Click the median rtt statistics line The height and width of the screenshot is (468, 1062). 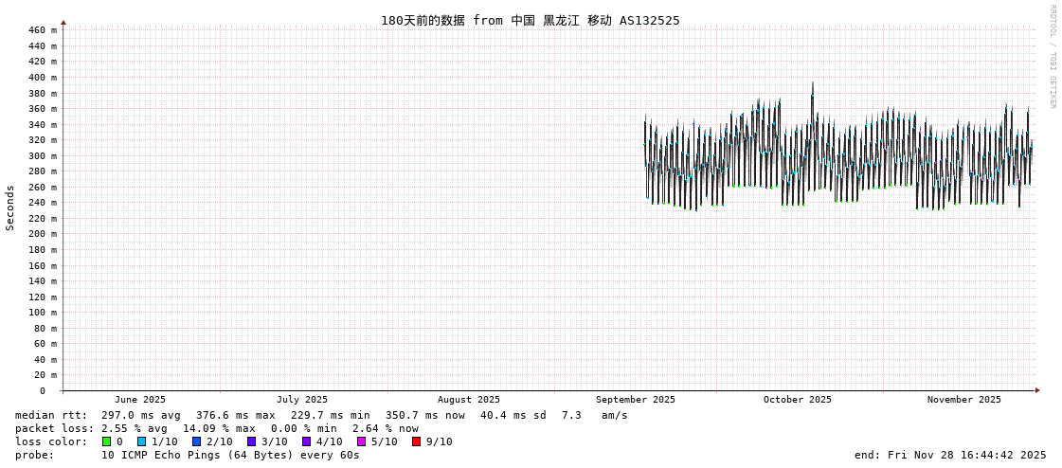321,415
